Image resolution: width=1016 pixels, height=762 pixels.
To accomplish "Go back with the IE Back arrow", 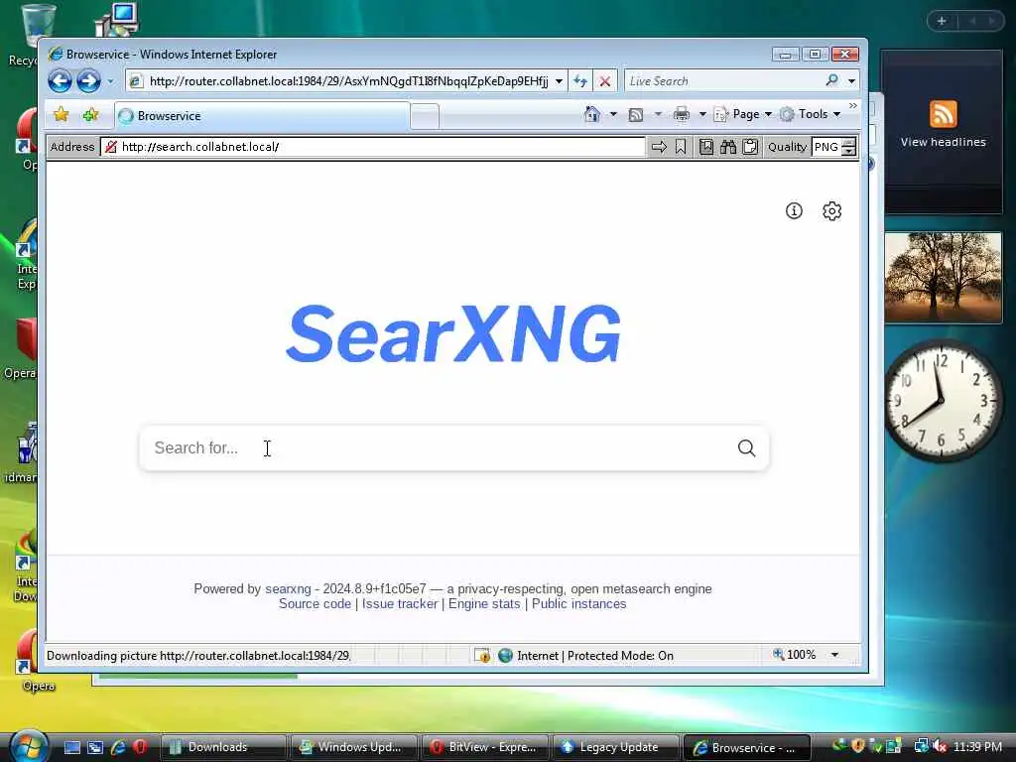I will pos(60,81).
